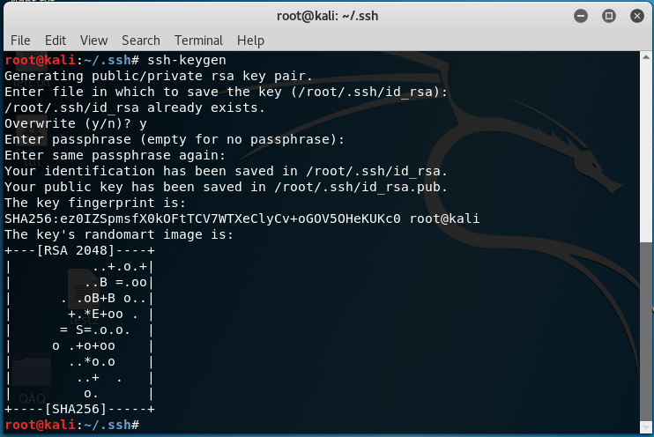654x437 pixels.
Task: Click the ssh-keygen command on first line
Action: 188,60
